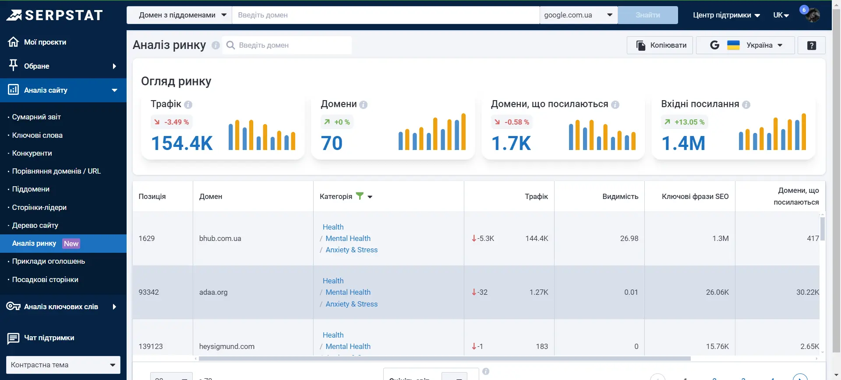Click the notification badge showing 6
The height and width of the screenshot is (380, 841).
pyautogui.click(x=804, y=10)
